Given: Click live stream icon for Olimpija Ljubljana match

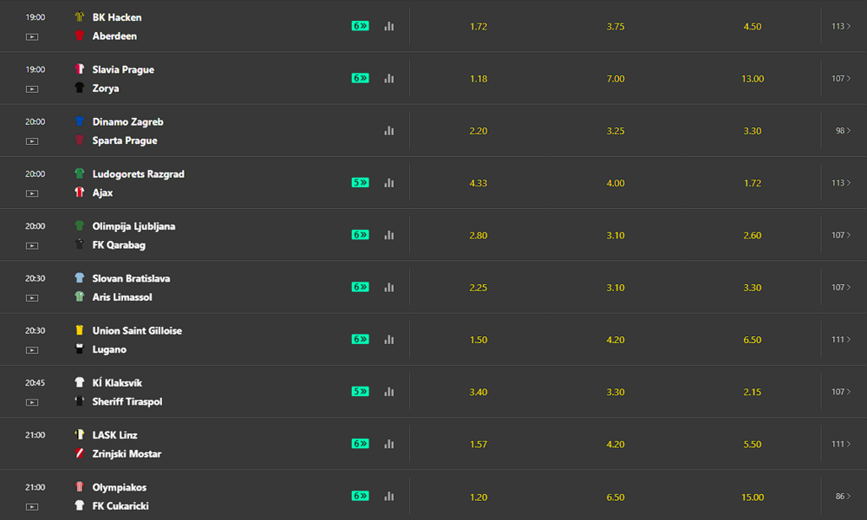Looking at the screenshot, I should click(32, 246).
